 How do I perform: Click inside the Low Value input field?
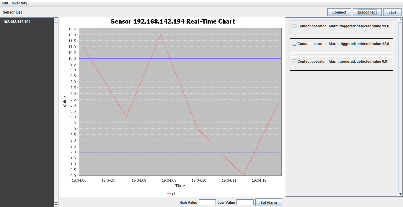[245, 202]
